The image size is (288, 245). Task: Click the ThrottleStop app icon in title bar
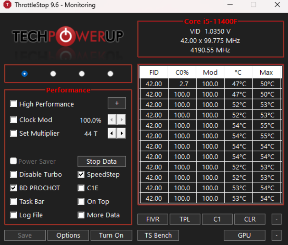(x=7, y=5)
